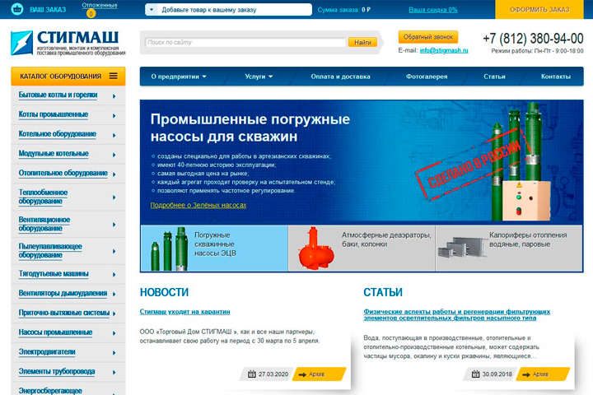Select Калориферы отопления водяные, паровые tile

tap(509, 249)
